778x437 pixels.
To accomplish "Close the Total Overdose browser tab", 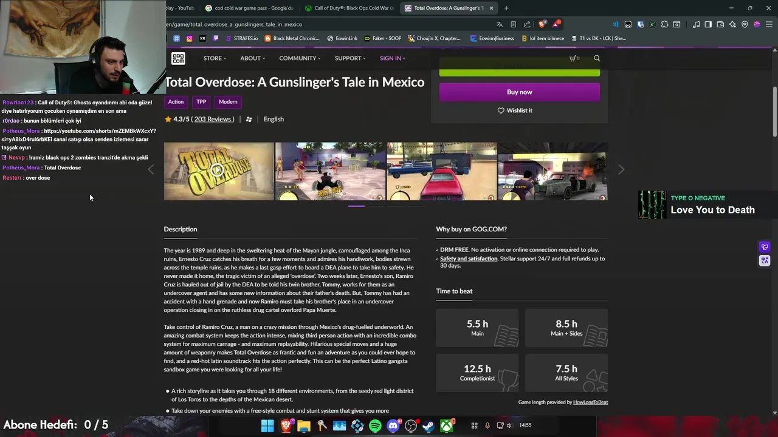I will click(491, 8).
